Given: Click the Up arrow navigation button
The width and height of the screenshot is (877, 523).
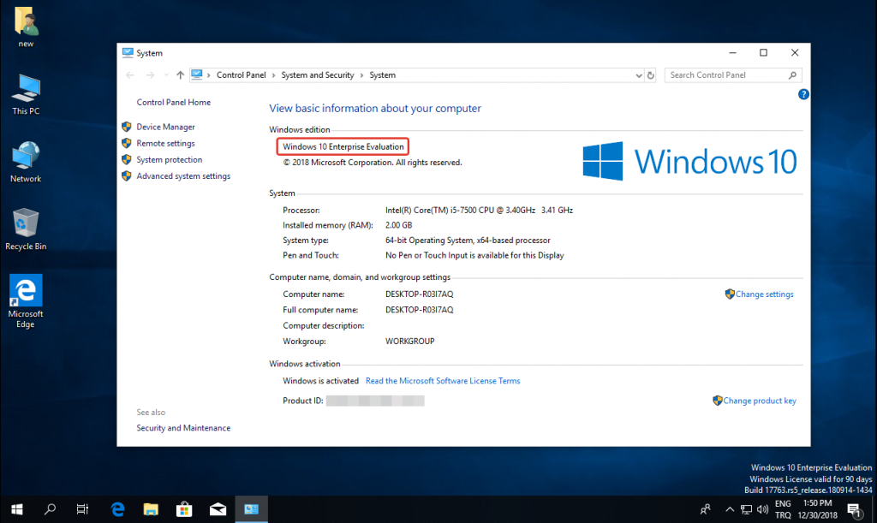Looking at the screenshot, I should point(180,75).
